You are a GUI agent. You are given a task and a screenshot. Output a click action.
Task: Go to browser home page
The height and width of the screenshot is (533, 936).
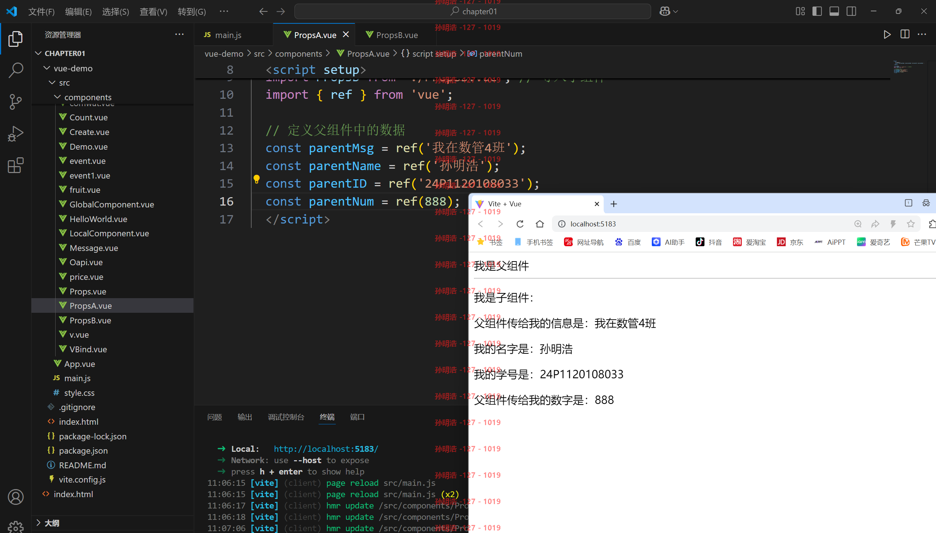(x=540, y=224)
